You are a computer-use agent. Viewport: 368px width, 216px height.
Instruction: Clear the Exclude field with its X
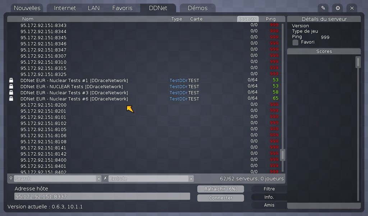point(191,179)
